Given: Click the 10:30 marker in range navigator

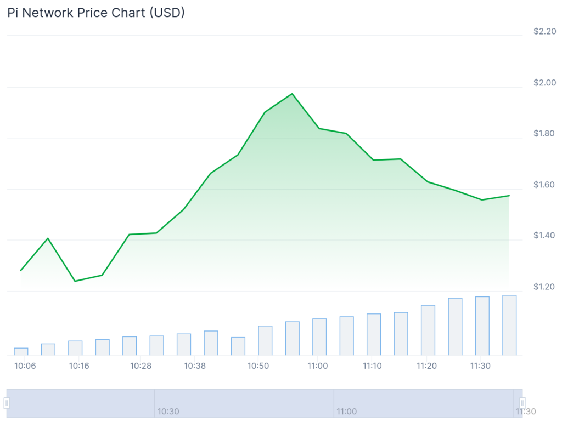Looking at the screenshot, I should 168,412.
